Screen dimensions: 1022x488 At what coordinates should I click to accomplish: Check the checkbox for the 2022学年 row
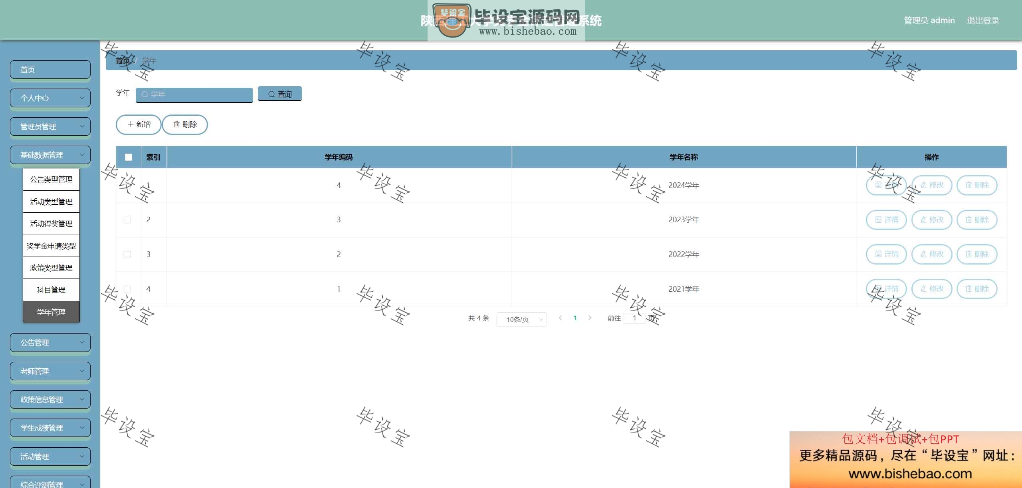point(127,255)
